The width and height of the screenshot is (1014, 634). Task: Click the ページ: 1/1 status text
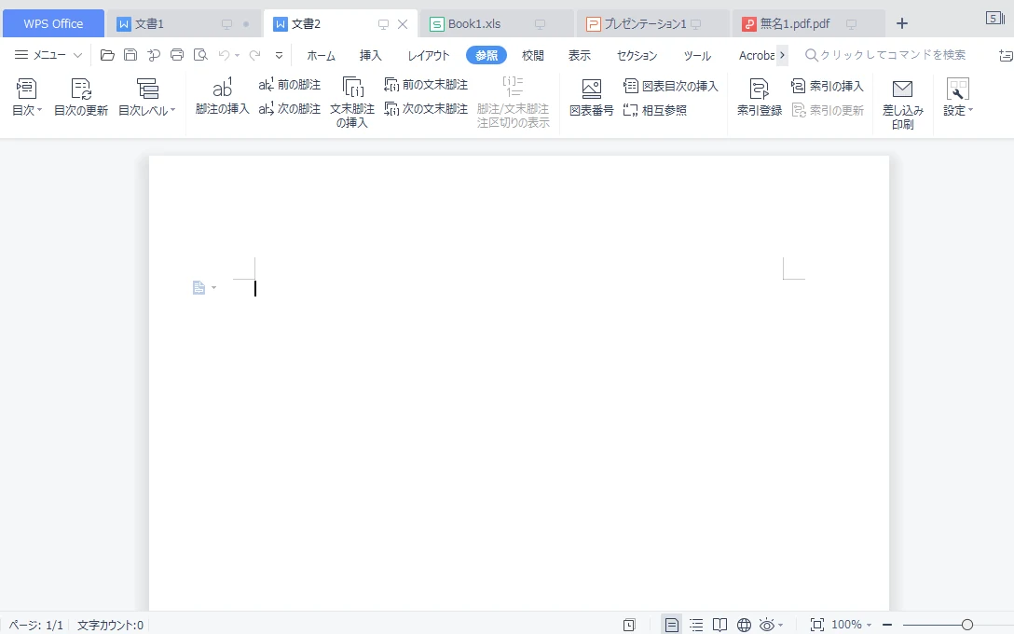36,625
